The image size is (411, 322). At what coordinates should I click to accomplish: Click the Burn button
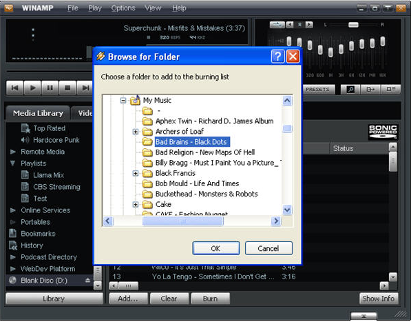[x=210, y=299]
